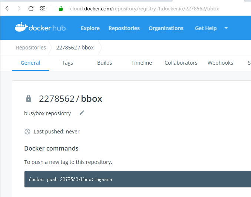Expand the dropdown arrow after Get Help
The image size is (251, 197).
pyautogui.click(x=226, y=28)
